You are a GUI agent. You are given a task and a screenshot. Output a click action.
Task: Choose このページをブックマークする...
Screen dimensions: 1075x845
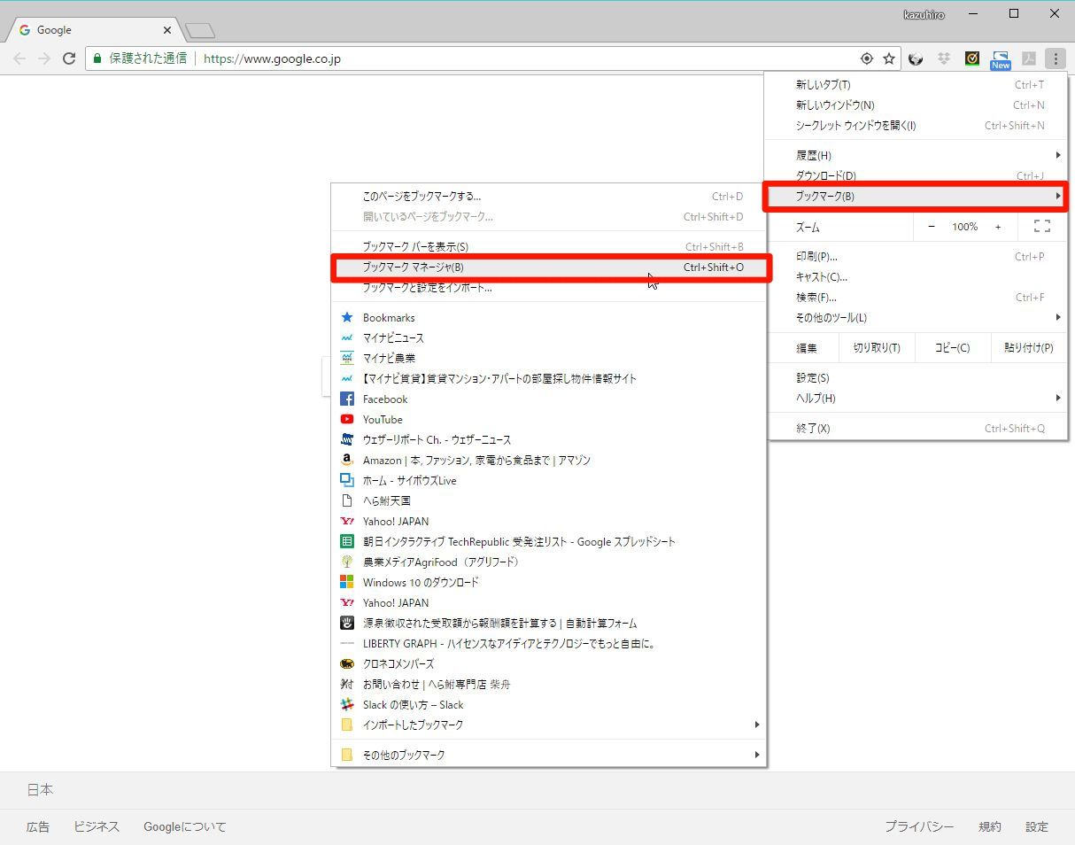pos(549,196)
